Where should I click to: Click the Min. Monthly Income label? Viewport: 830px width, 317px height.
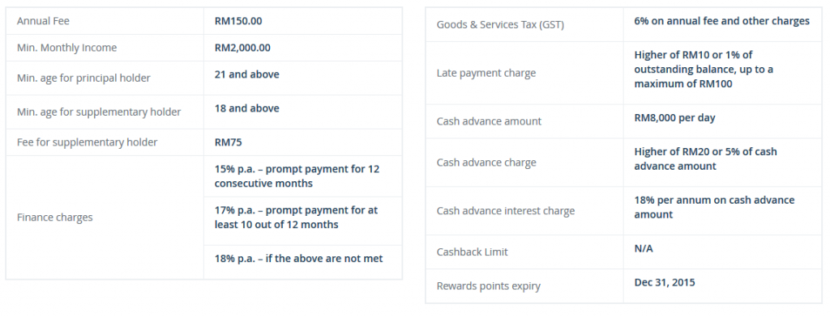click(x=66, y=48)
